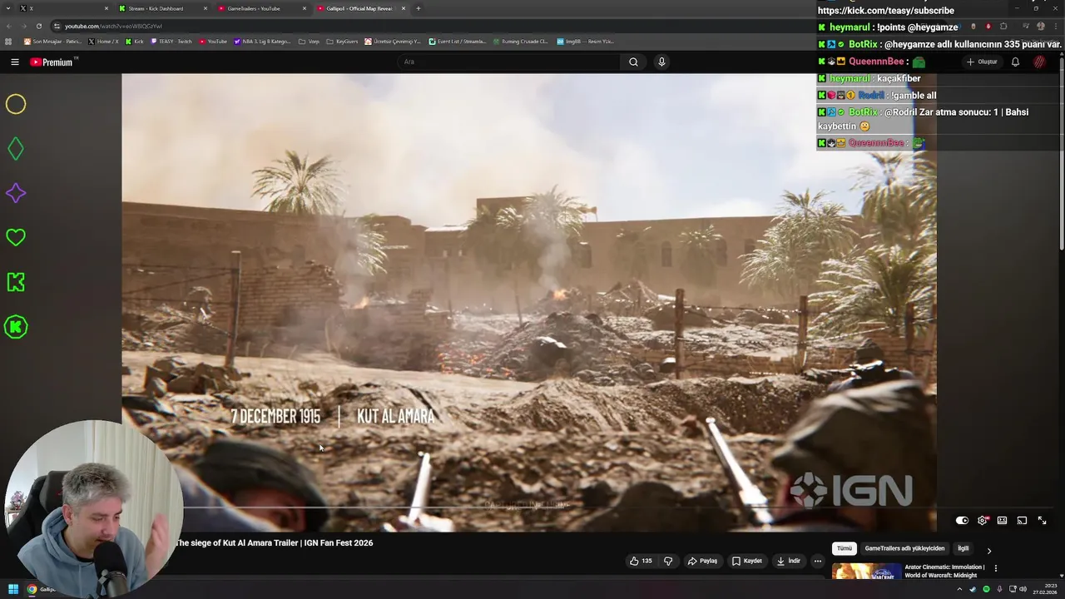Open Chrome apps grid in bookmarks bar

coord(8,42)
